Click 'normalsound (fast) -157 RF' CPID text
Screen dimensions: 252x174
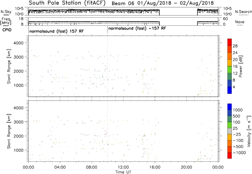[137, 28]
